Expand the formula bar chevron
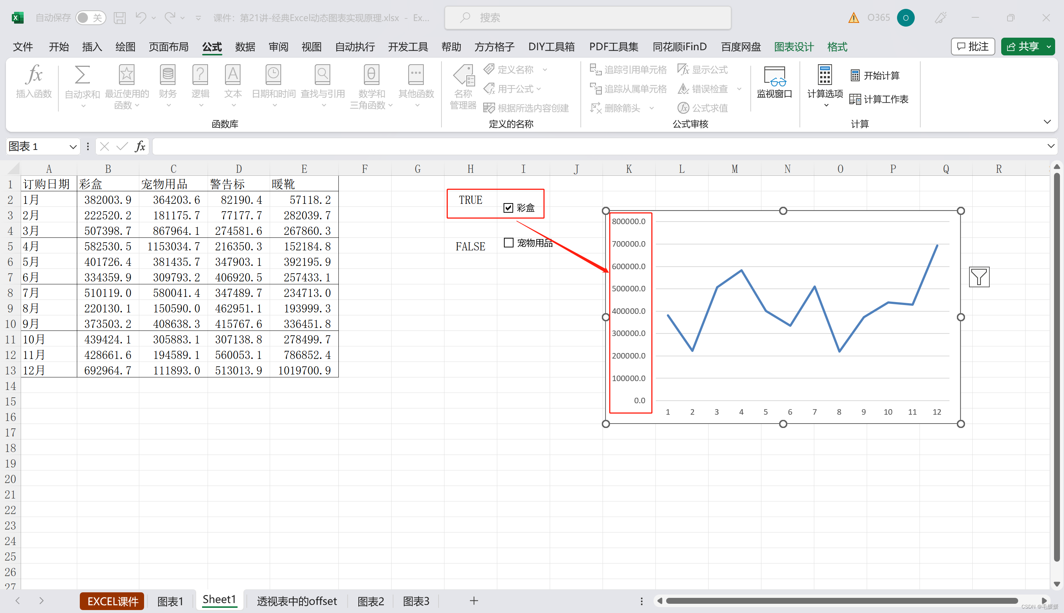Screen dimensions: 1064x613 pos(1051,146)
